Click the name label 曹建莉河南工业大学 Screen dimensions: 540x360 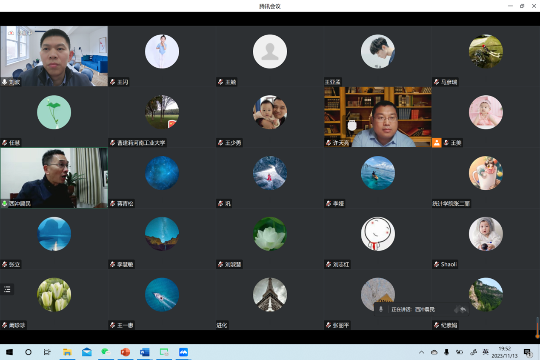tap(141, 143)
